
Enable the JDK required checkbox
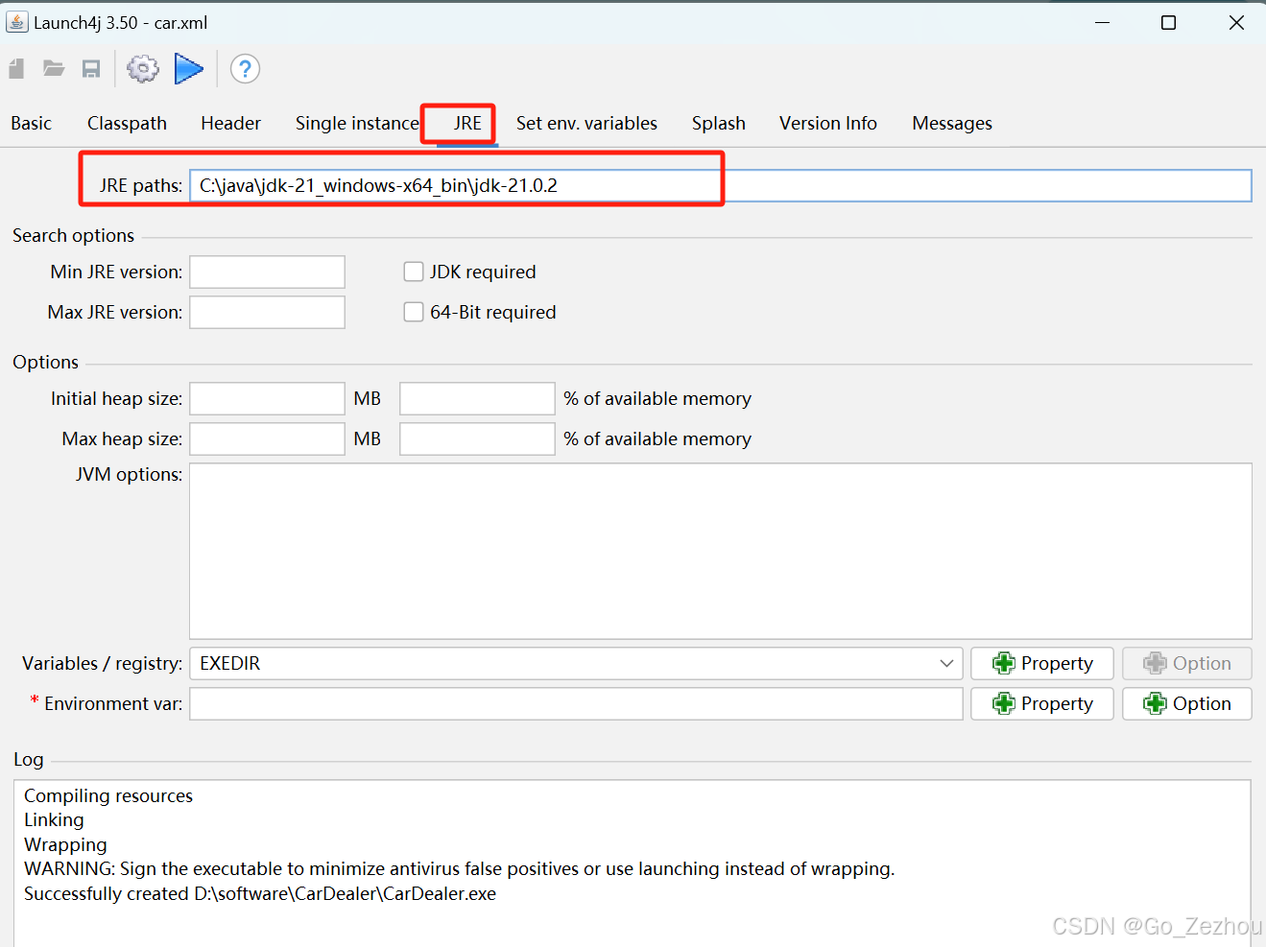[x=413, y=272]
